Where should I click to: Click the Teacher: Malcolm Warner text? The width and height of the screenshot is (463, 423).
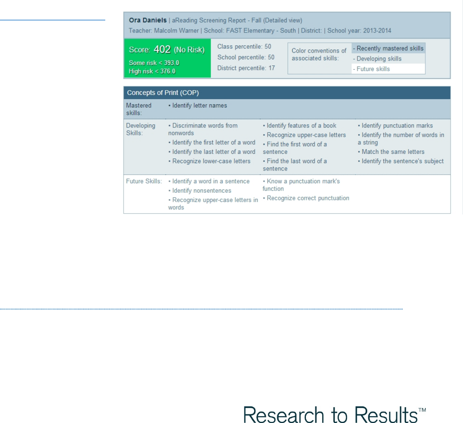coord(163,31)
